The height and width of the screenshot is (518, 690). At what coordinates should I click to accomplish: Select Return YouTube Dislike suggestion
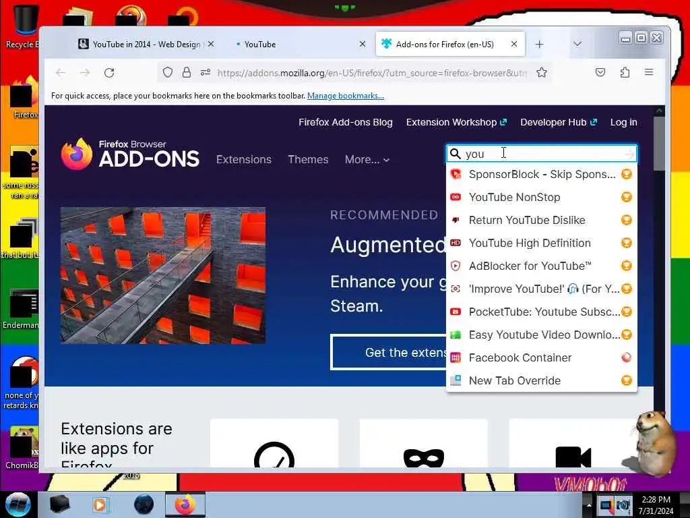(542, 221)
